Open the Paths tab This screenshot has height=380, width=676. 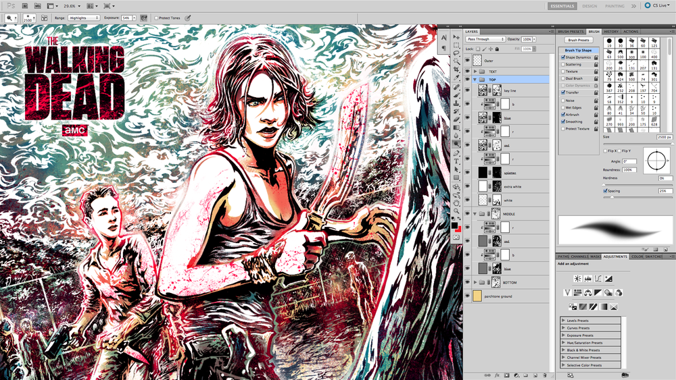pyautogui.click(x=563, y=256)
